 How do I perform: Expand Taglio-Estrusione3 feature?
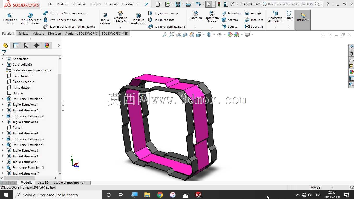coord(3,122)
